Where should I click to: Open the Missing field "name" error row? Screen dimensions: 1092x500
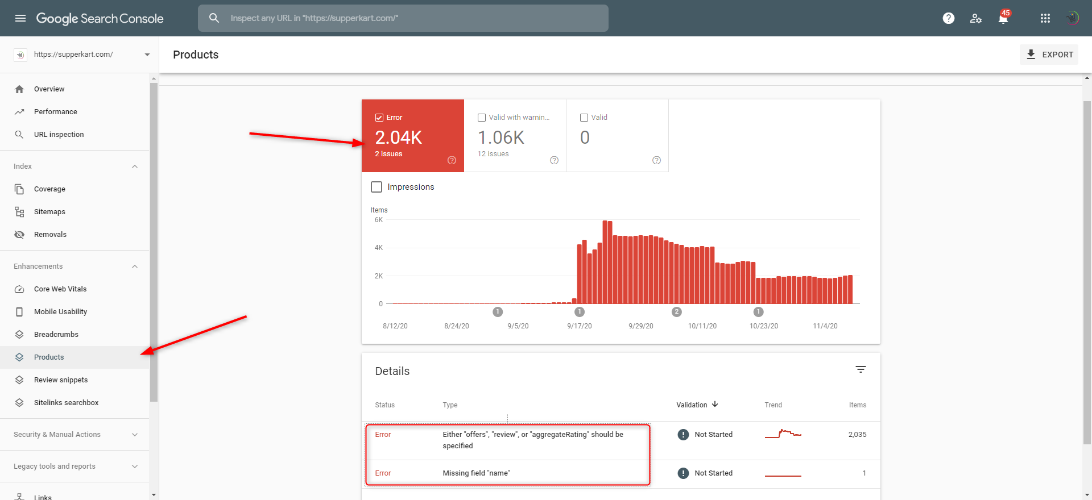(x=621, y=473)
